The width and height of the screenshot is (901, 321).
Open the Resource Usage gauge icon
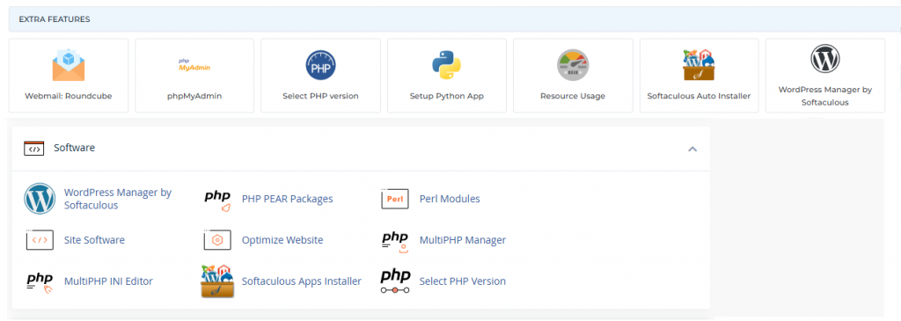(x=573, y=65)
